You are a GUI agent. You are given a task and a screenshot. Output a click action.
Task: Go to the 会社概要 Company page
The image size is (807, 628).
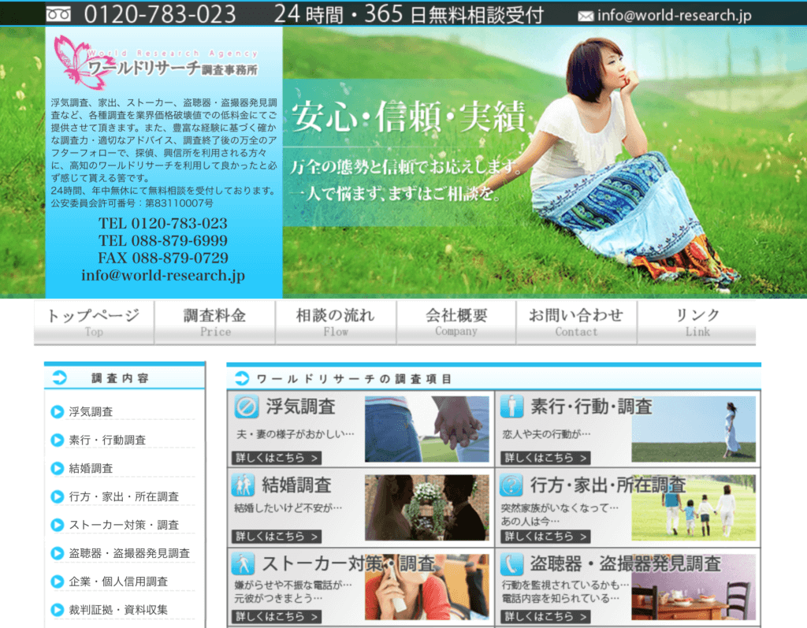point(456,322)
